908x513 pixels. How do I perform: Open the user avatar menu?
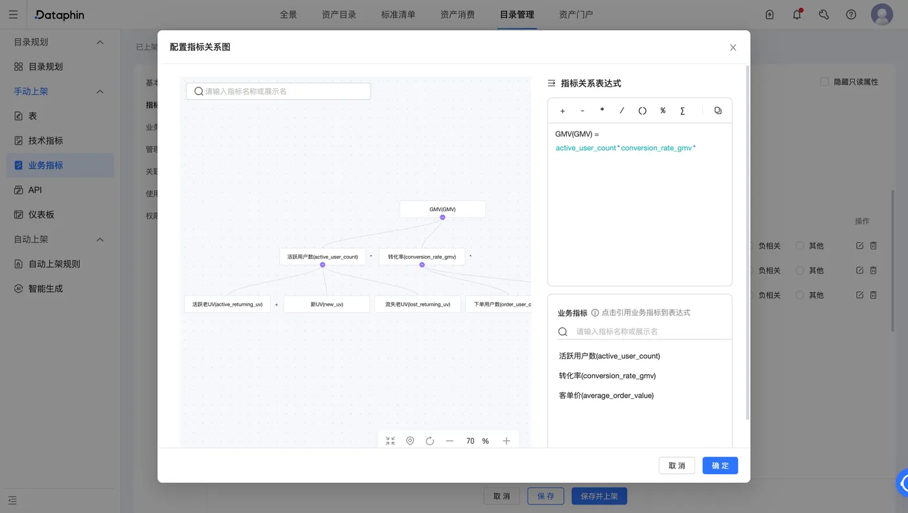coord(882,14)
